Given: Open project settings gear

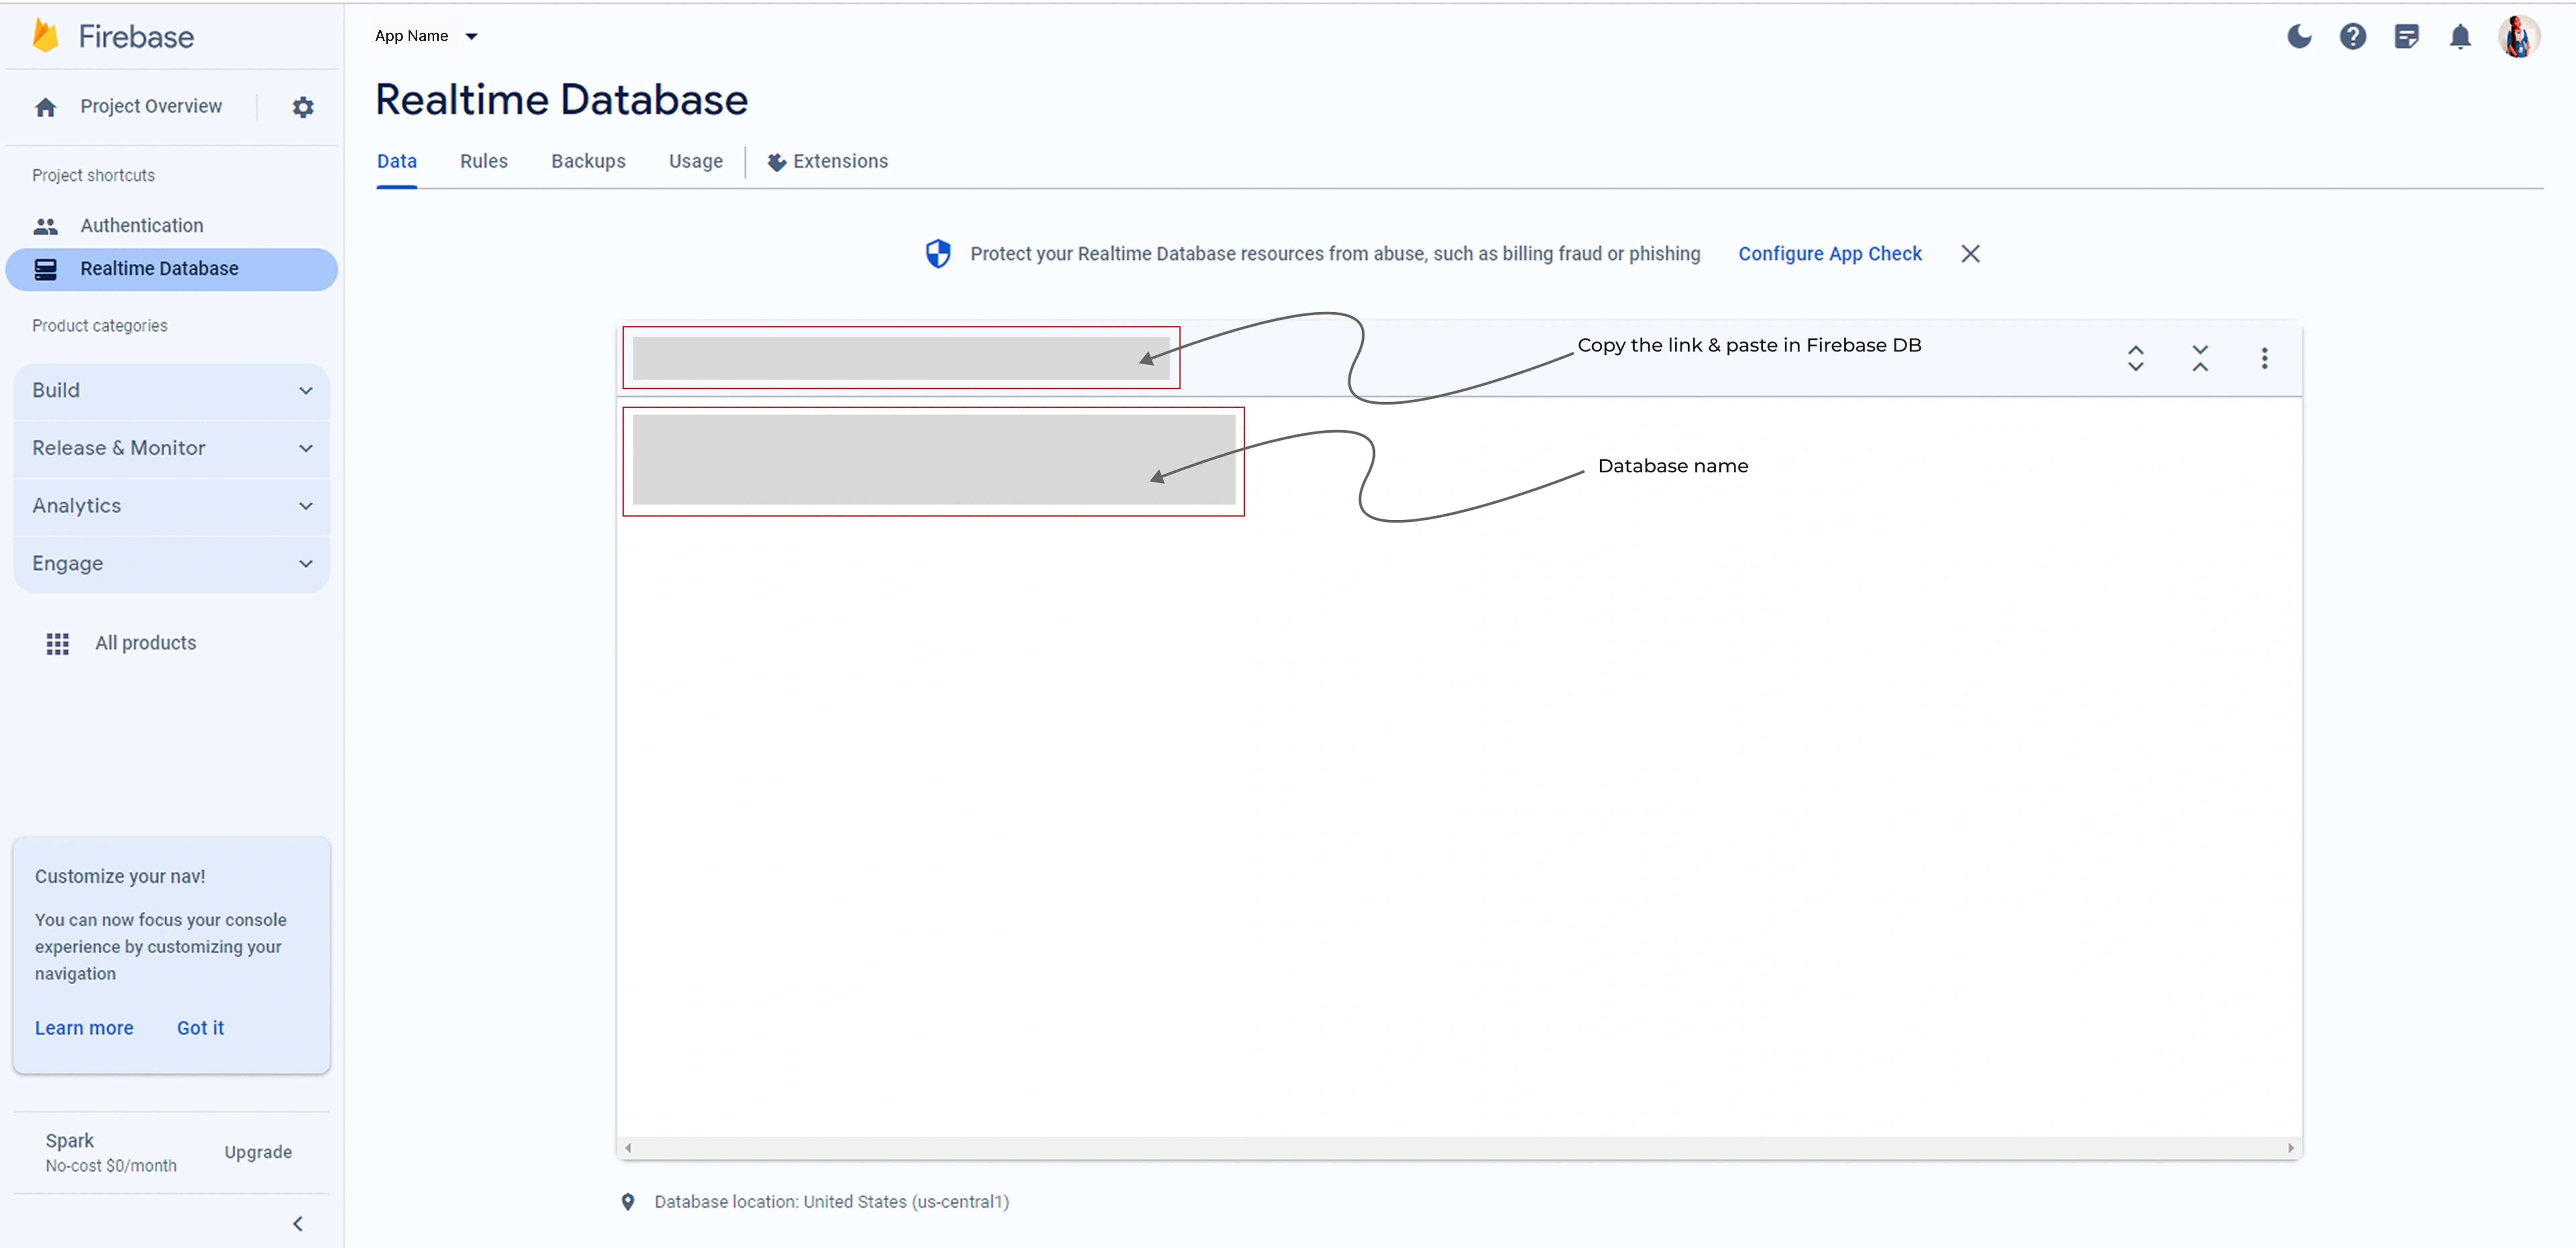Looking at the screenshot, I should coord(303,107).
